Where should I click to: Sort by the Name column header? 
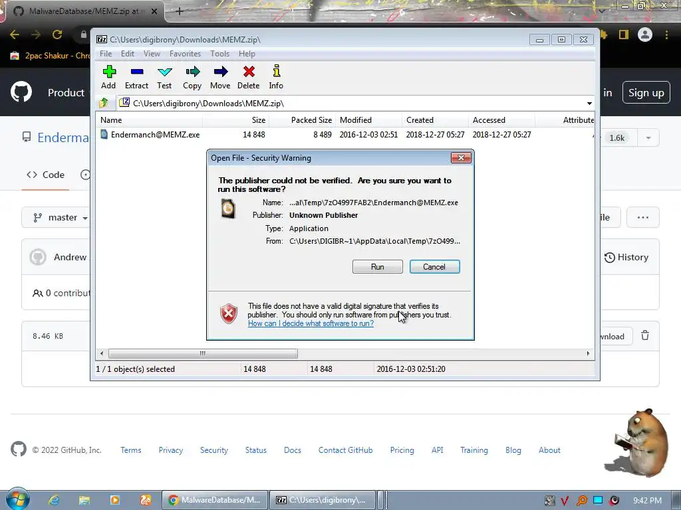pos(149,120)
